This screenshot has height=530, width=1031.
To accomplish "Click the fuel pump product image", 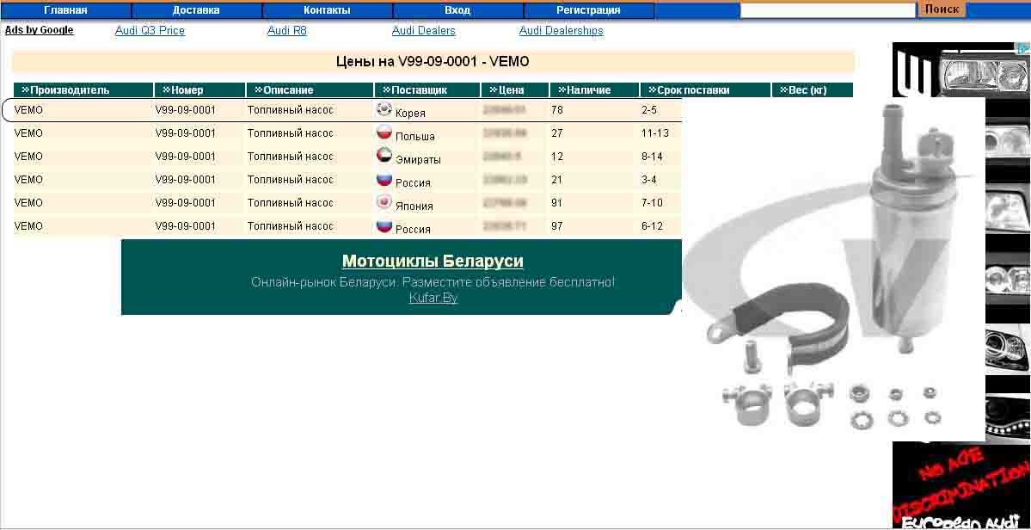I will 833,269.
